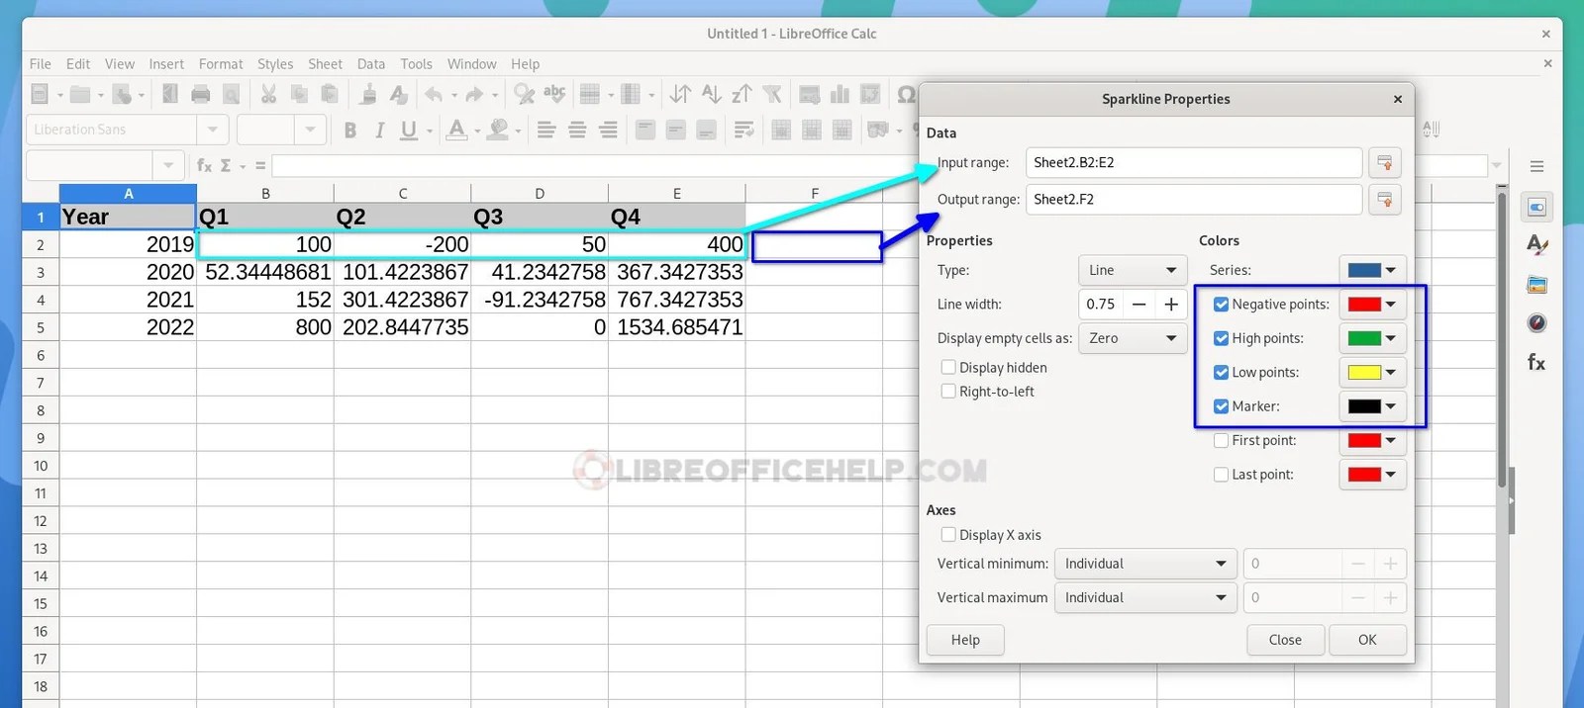Click the Redo arrow icon

pyautogui.click(x=474, y=94)
